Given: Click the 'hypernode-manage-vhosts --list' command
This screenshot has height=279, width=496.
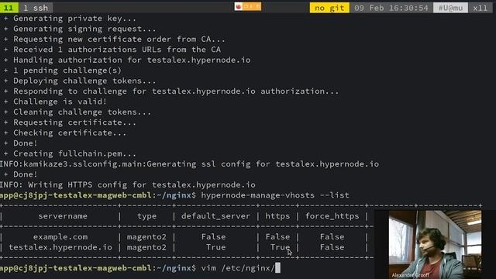Looking at the screenshot, I should pyautogui.click(x=275, y=195).
